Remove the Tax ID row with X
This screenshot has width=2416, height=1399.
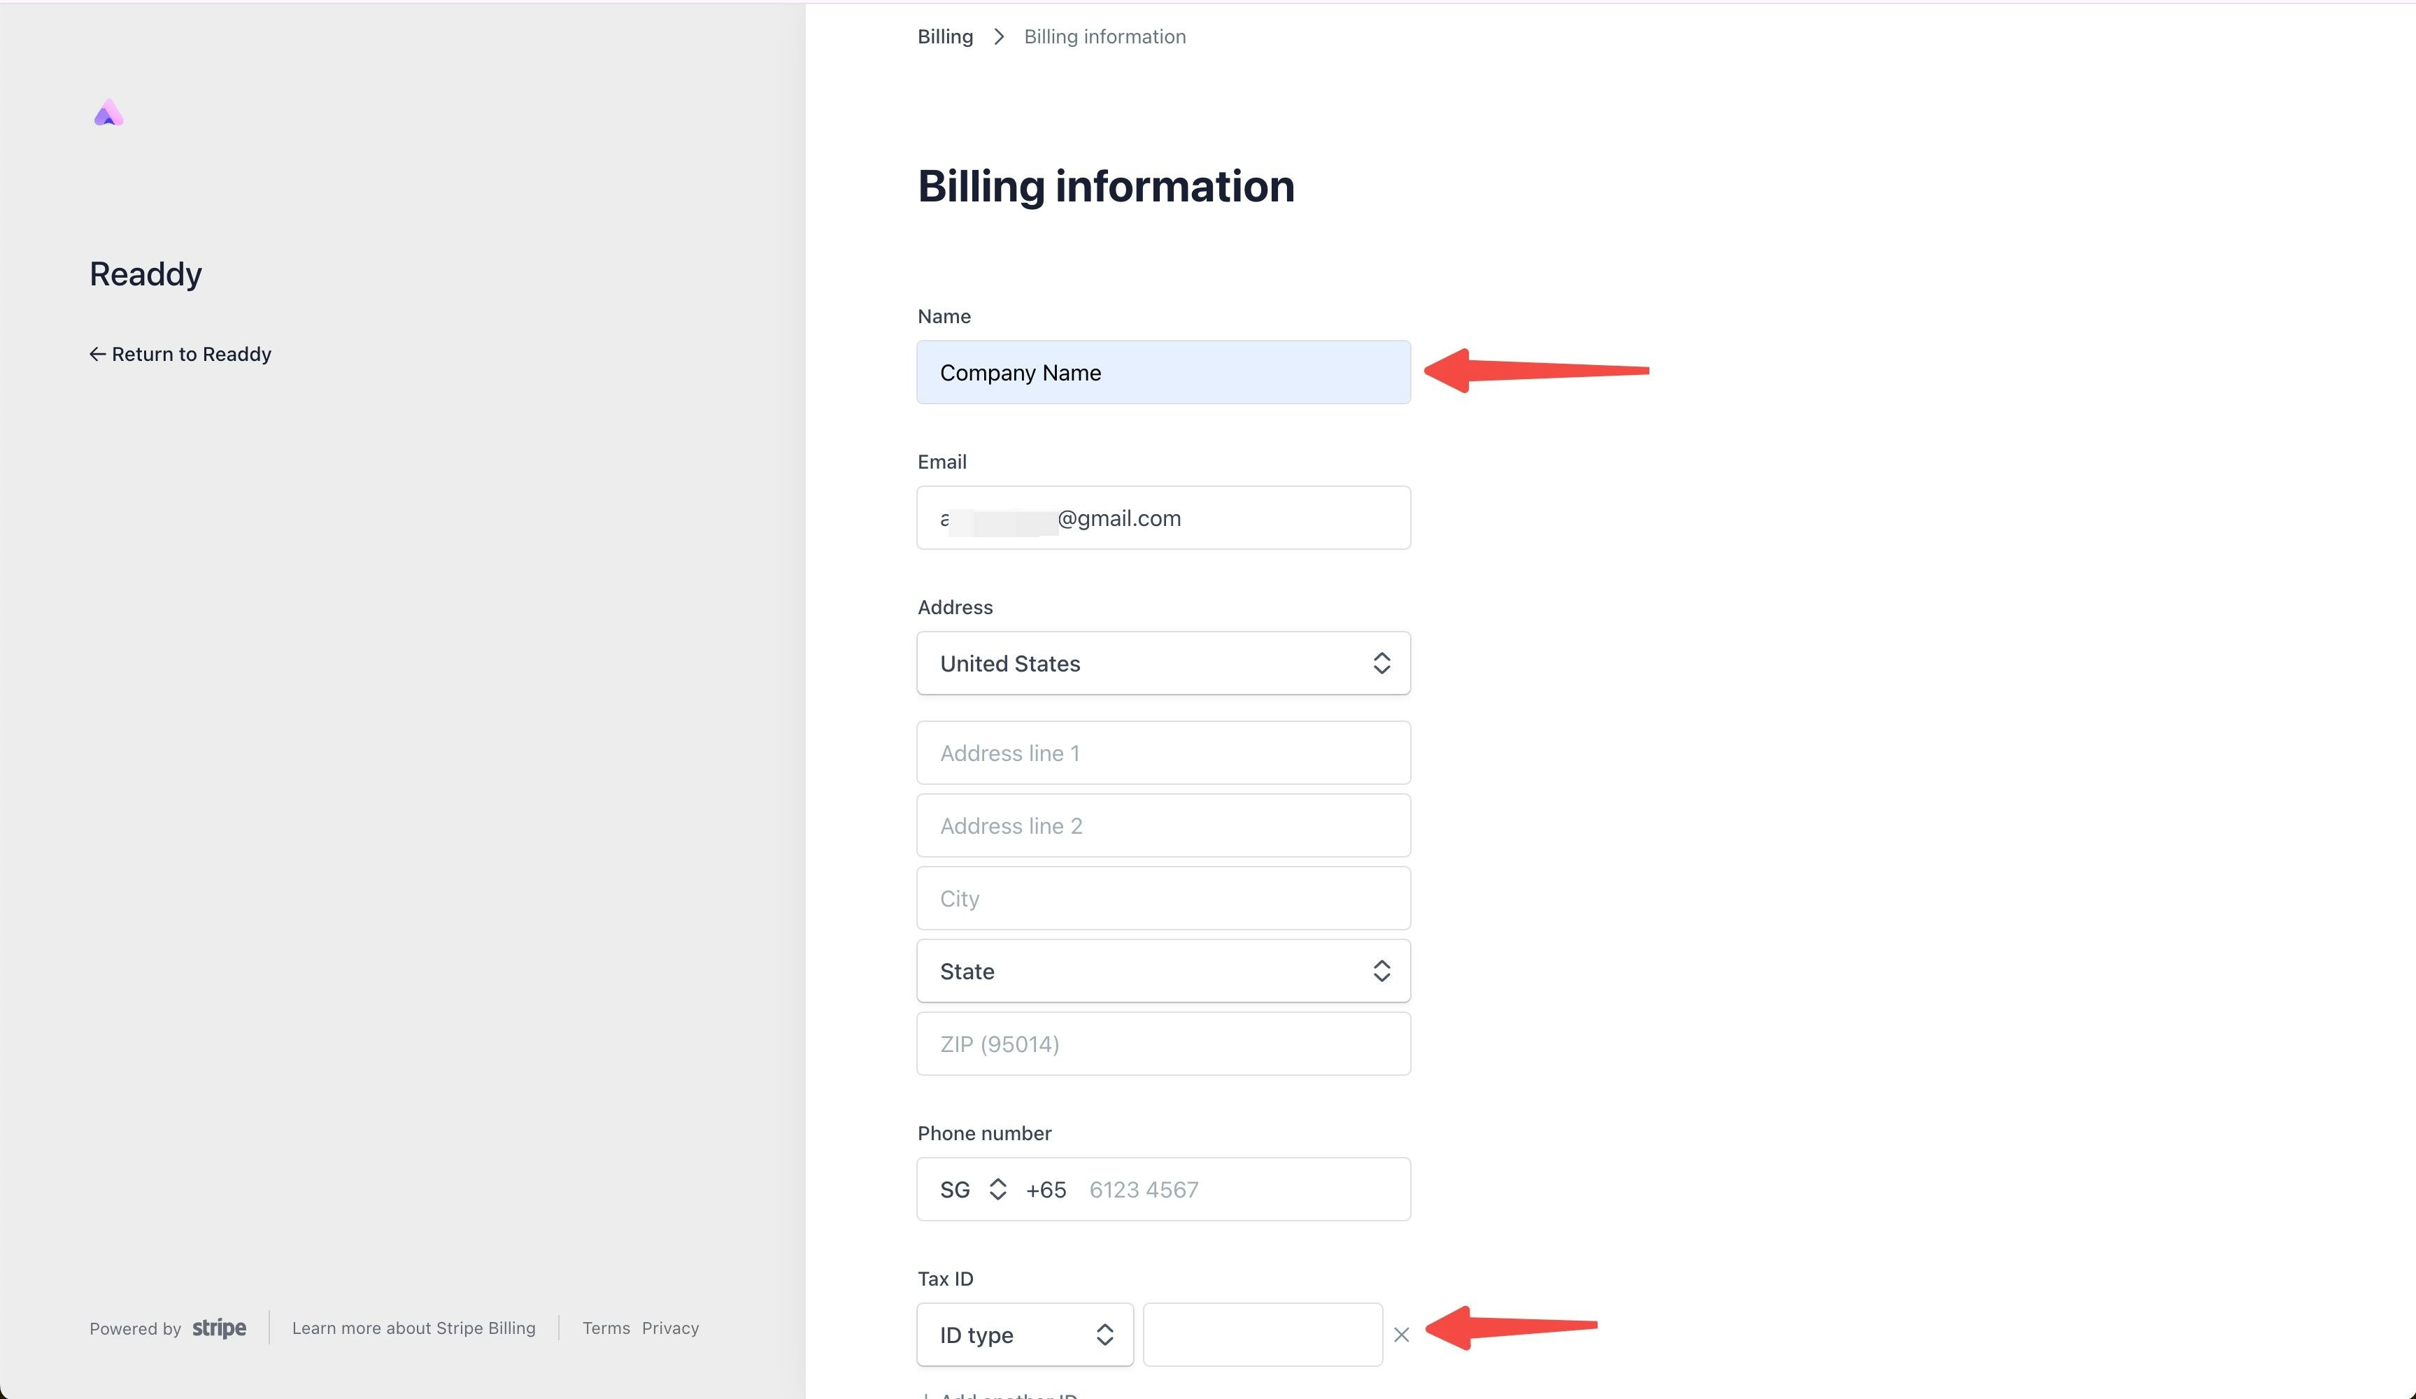(x=1400, y=1335)
